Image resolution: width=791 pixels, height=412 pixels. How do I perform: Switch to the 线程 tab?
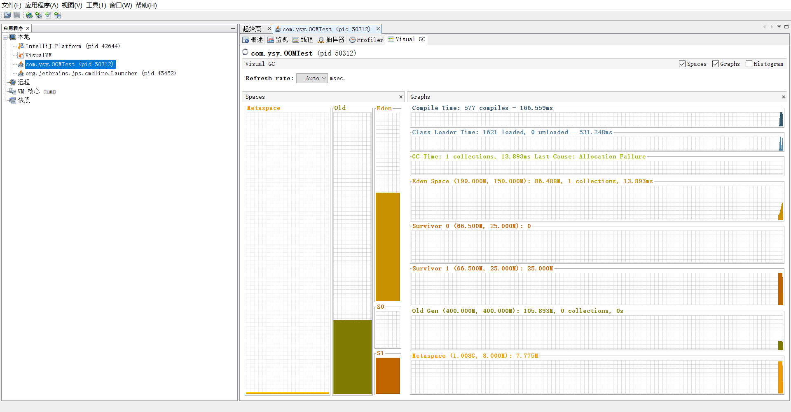pyautogui.click(x=303, y=40)
